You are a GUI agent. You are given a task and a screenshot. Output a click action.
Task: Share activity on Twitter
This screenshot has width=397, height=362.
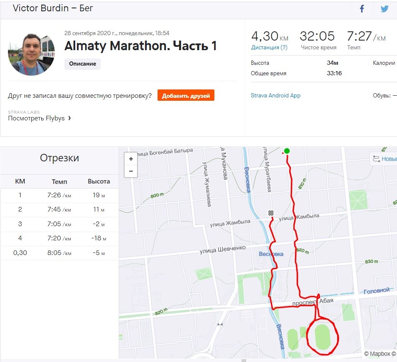tap(384, 9)
